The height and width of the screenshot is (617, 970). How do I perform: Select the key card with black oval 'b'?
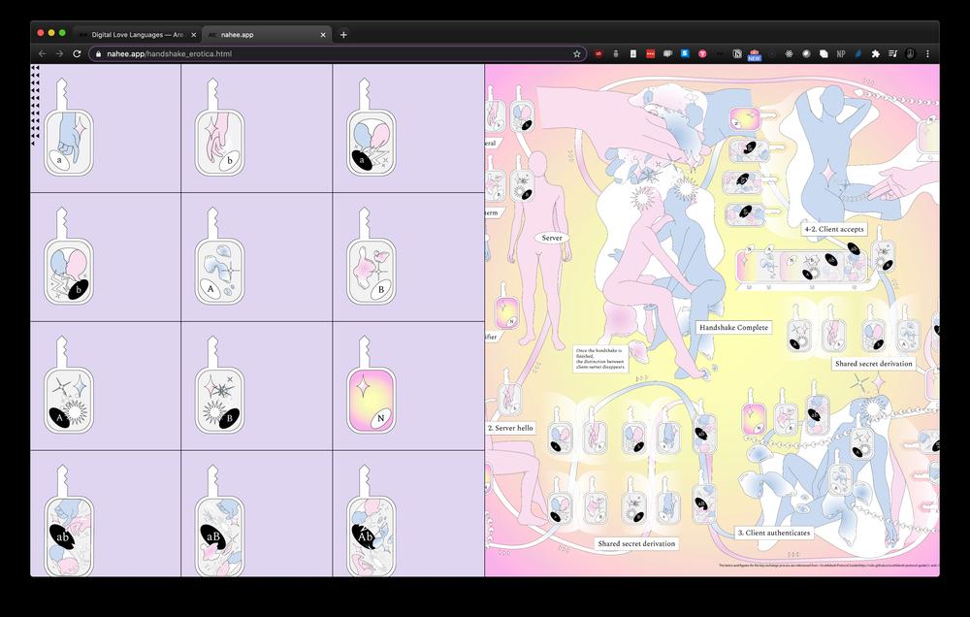click(x=69, y=255)
